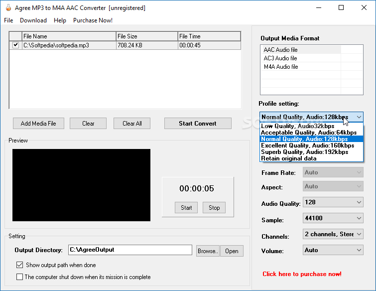The width and height of the screenshot is (376, 291).
Task: Toggle Show output path when done
Action: 19,265
